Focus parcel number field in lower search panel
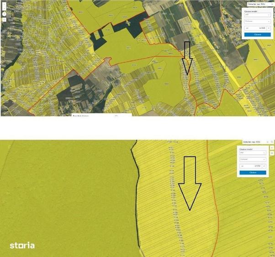Screen dimensions: 275x257 tap(251, 166)
